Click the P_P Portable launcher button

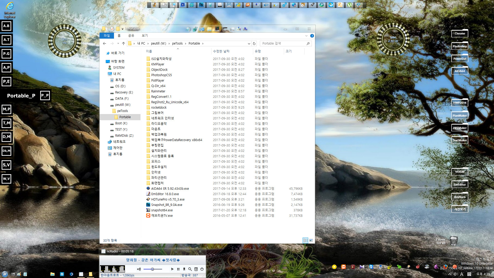coord(45,95)
